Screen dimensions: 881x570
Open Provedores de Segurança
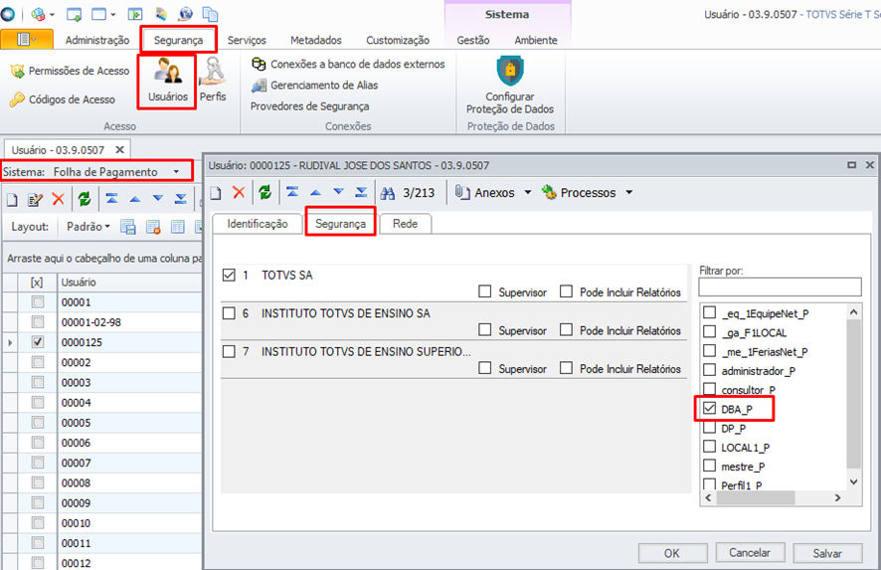(x=309, y=106)
